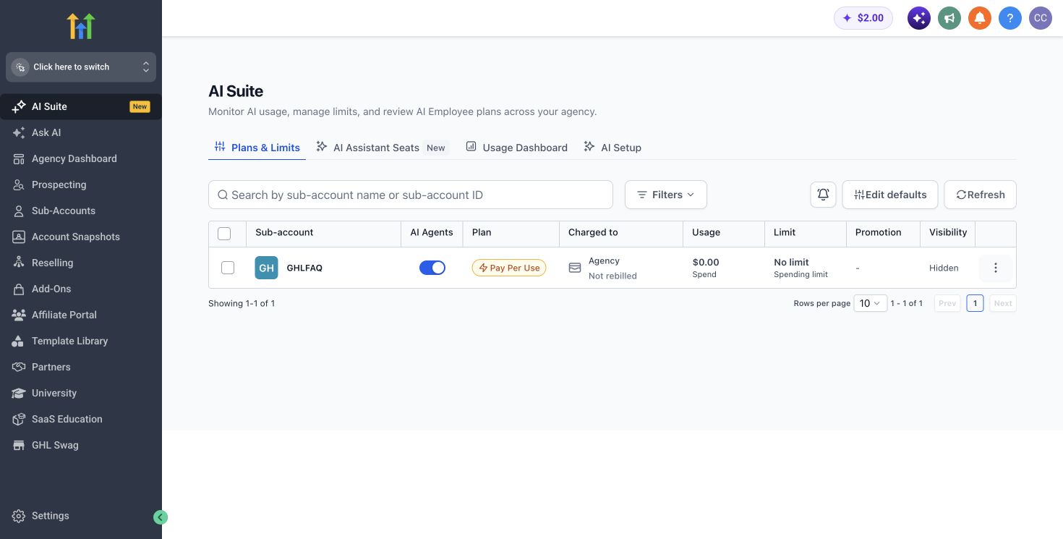Switch to the AI Assistant Seats tab

[x=383, y=148]
